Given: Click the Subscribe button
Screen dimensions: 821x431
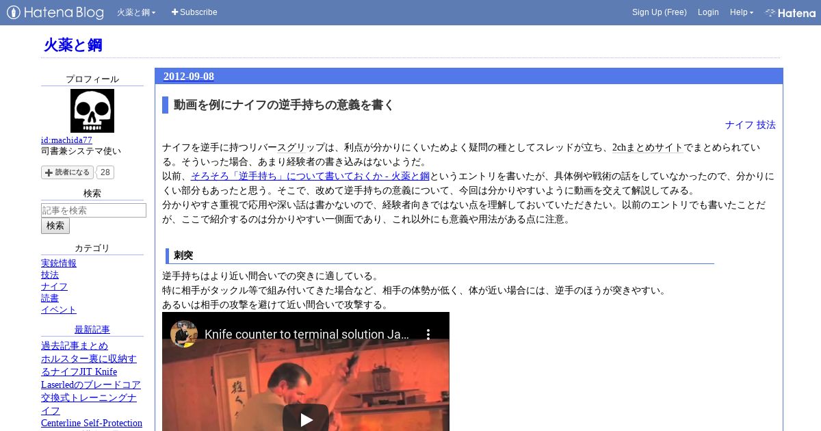Looking at the screenshot, I should [194, 12].
